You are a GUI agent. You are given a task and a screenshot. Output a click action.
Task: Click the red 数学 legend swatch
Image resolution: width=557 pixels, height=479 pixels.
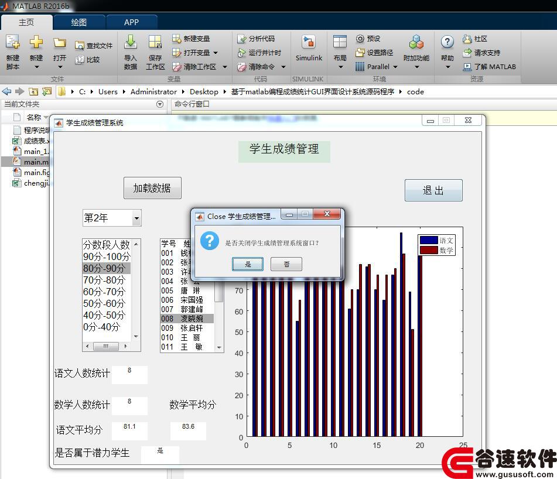tap(429, 250)
